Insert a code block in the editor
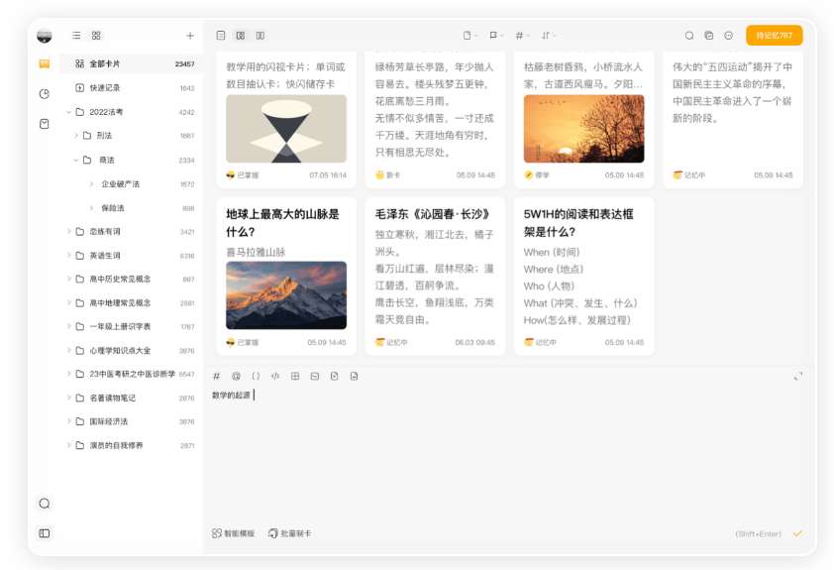 click(x=275, y=377)
